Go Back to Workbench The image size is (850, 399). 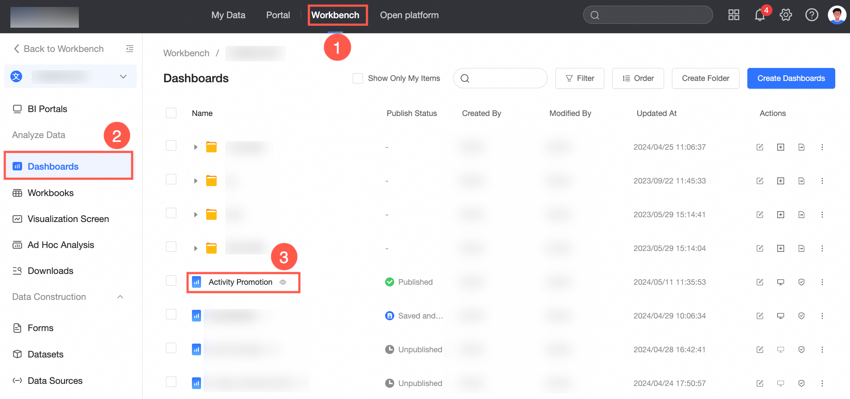click(x=58, y=49)
